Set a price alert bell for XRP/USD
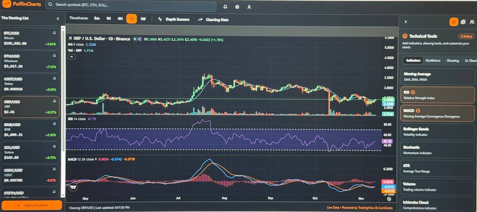Image resolution: width=477 pixels, height=212 pixels. [54, 102]
